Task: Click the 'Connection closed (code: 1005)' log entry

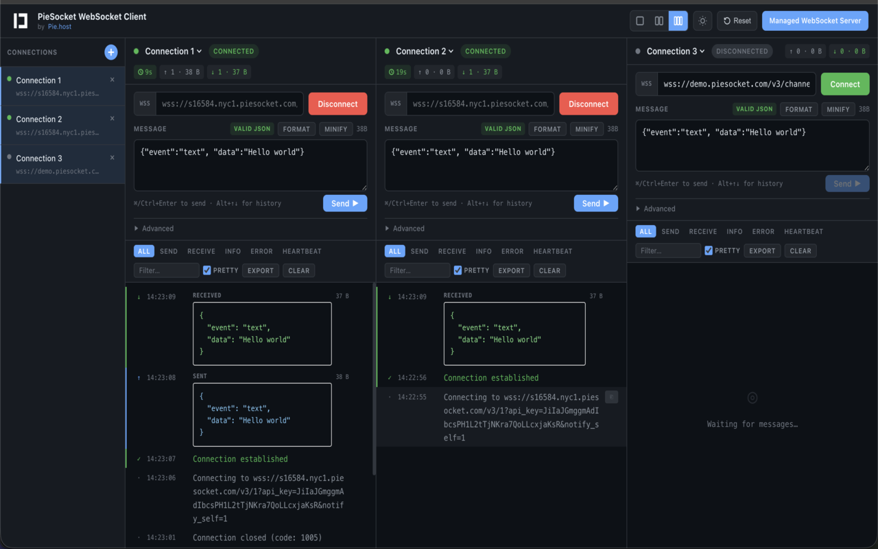Action: pos(257,537)
